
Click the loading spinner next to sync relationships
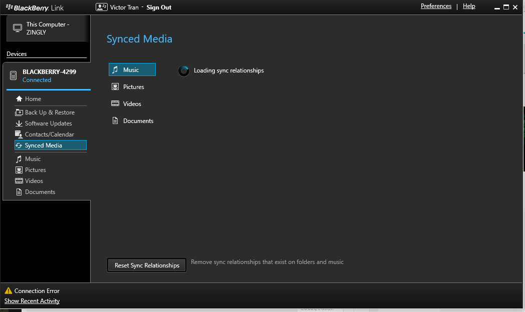coord(183,71)
